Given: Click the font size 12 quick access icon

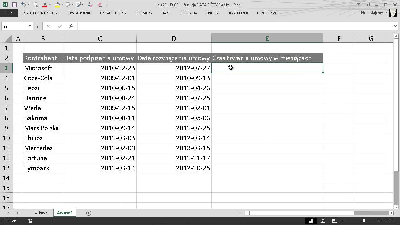Looking at the screenshot, I should [36, 5].
